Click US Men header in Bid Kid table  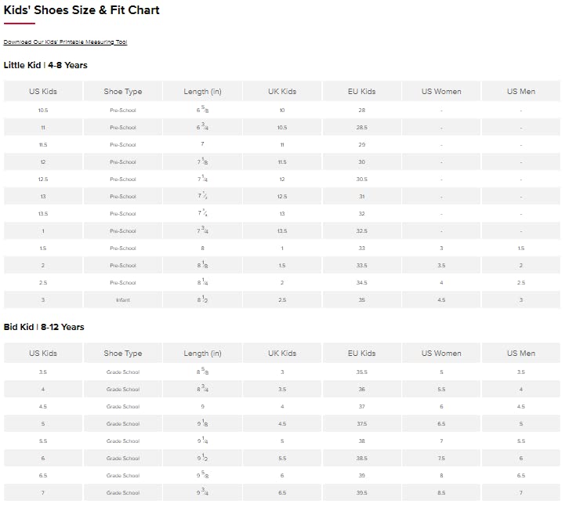click(521, 354)
